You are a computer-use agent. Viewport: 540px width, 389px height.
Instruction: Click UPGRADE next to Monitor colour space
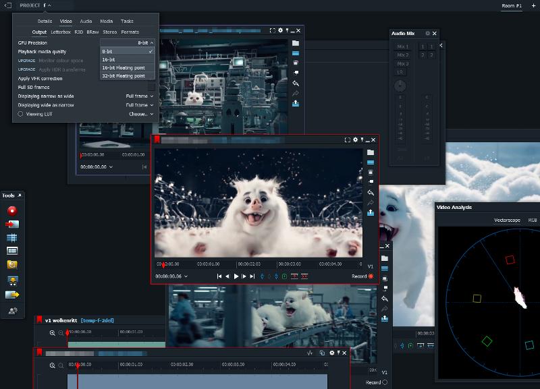point(26,61)
